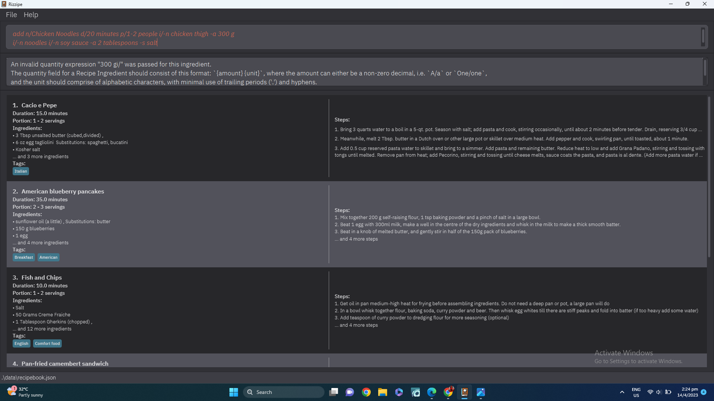Open the Help menu
714x401 pixels.
(x=31, y=15)
